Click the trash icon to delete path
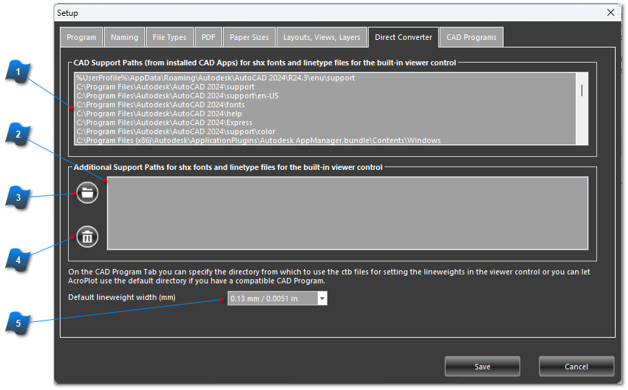 click(87, 237)
